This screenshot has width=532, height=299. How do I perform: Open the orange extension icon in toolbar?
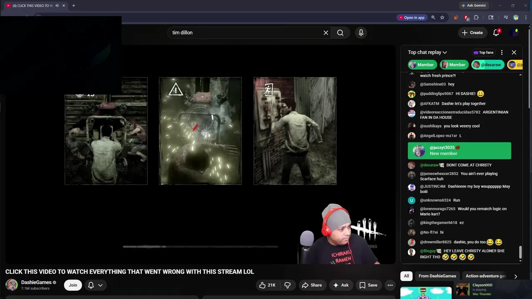(x=456, y=17)
